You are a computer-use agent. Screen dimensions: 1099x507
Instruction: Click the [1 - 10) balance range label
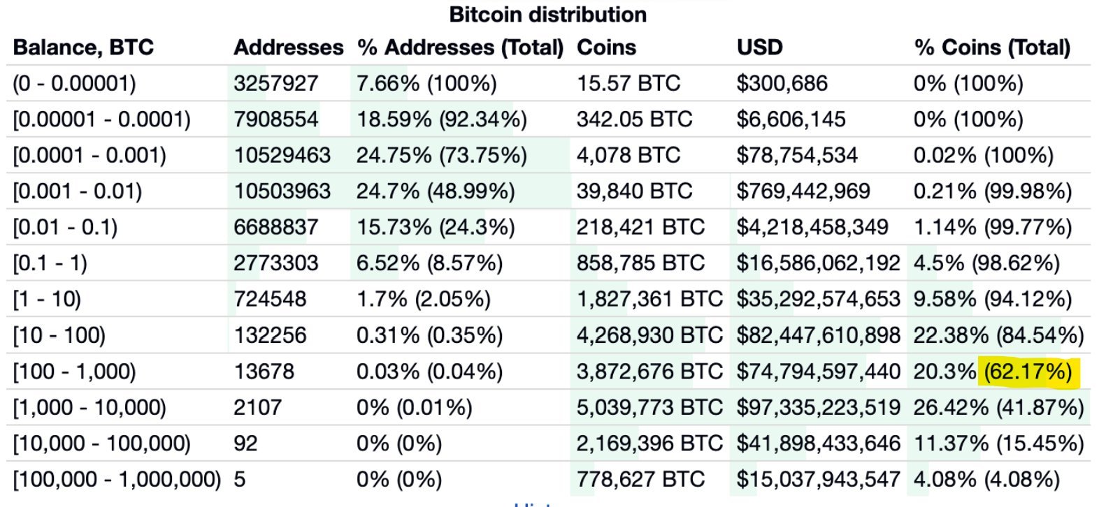click(x=47, y=300)
